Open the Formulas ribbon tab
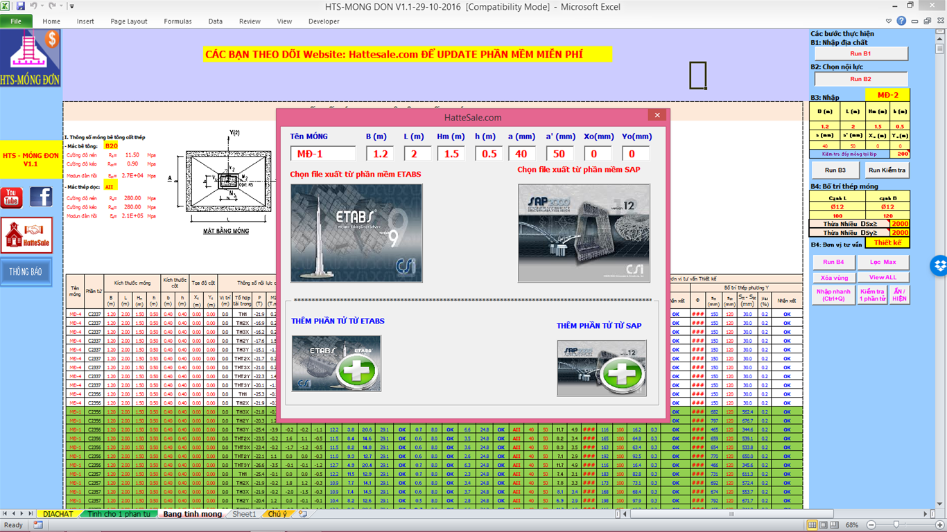947x532 pixels. click(x=177, y=21)
